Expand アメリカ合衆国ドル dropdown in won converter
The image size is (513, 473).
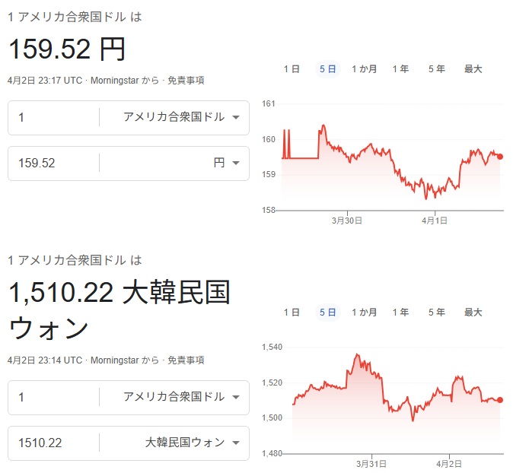click(181, 397)
